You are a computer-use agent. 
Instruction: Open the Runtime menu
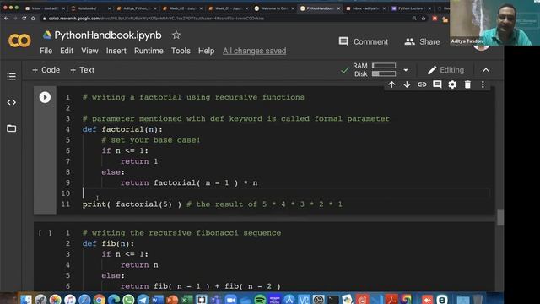coord(148,51)
